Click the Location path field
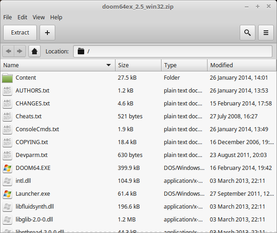277x233 pixels. 173,51
